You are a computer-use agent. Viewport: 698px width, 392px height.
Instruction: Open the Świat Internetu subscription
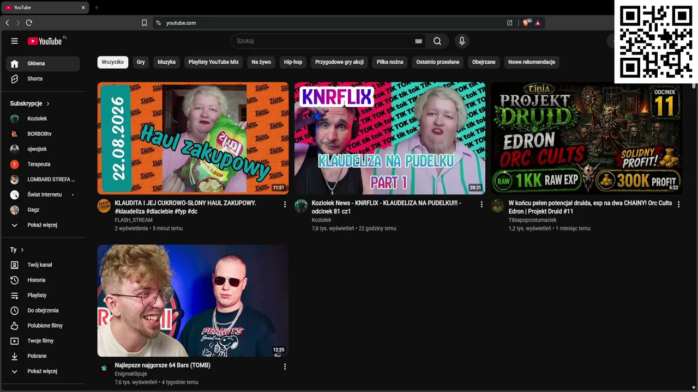pos(43,195)
